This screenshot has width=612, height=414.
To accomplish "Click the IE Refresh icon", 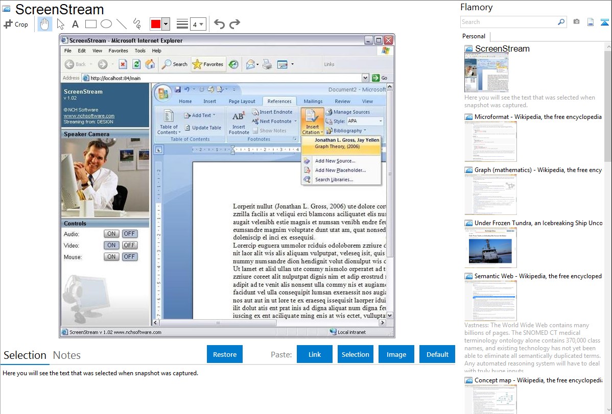I will 136,64.
